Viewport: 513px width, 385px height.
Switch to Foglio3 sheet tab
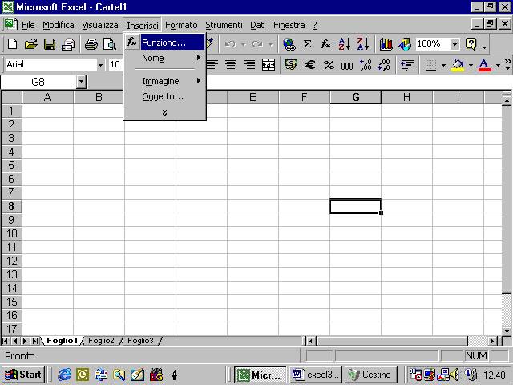(x=140, y=341)
